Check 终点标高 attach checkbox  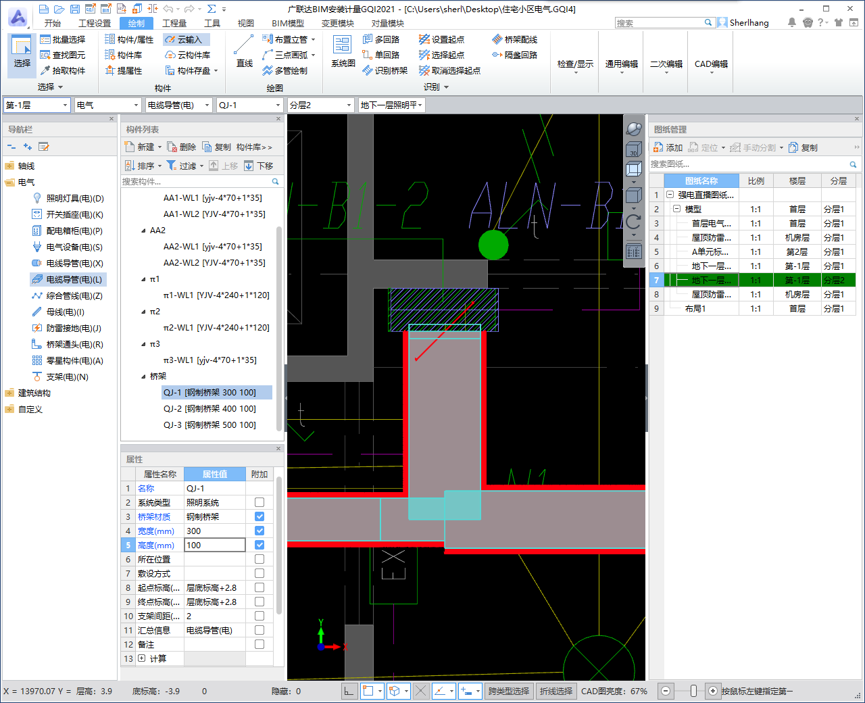coord(259,602)
